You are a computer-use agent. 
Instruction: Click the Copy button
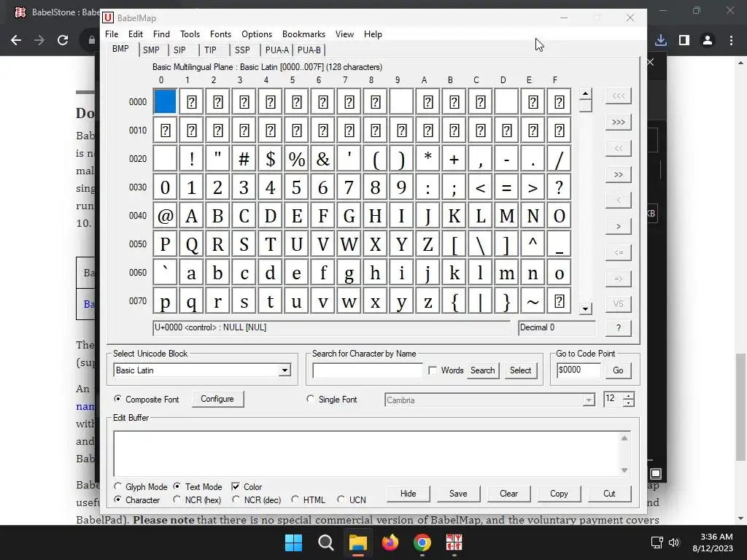(559, 494)
